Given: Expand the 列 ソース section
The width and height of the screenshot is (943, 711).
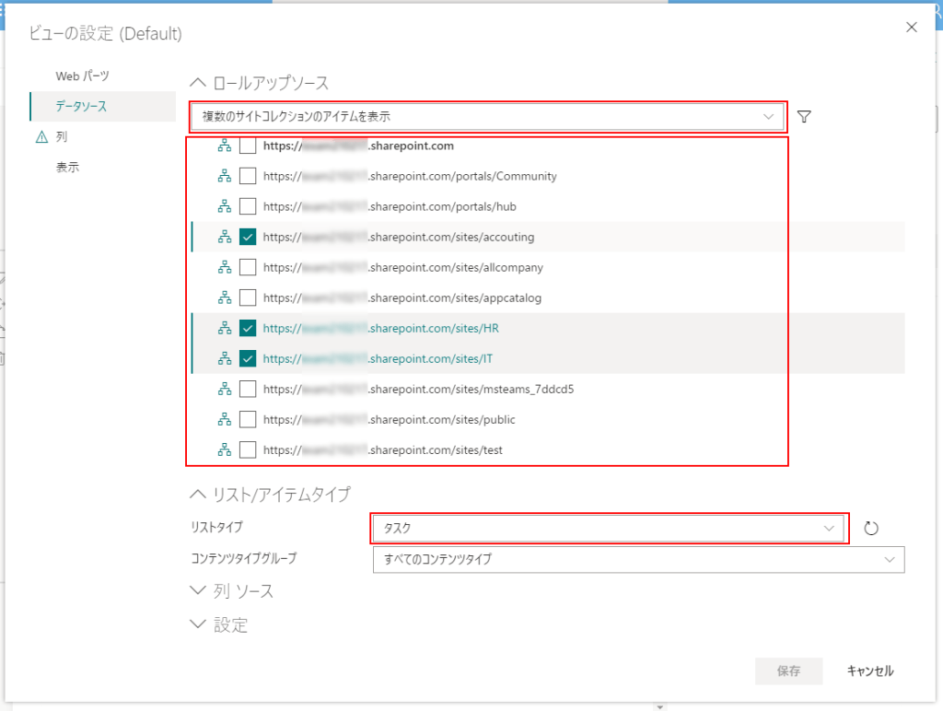Looking at the screenshot, I should [x=232, y=590].
